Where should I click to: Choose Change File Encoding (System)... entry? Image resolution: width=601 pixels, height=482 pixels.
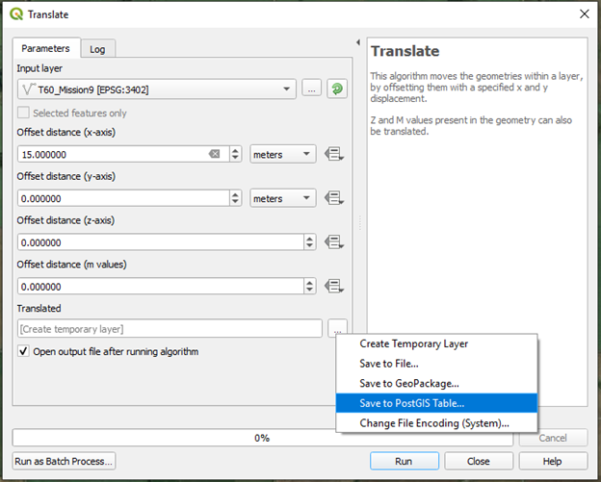pos(436,423)
